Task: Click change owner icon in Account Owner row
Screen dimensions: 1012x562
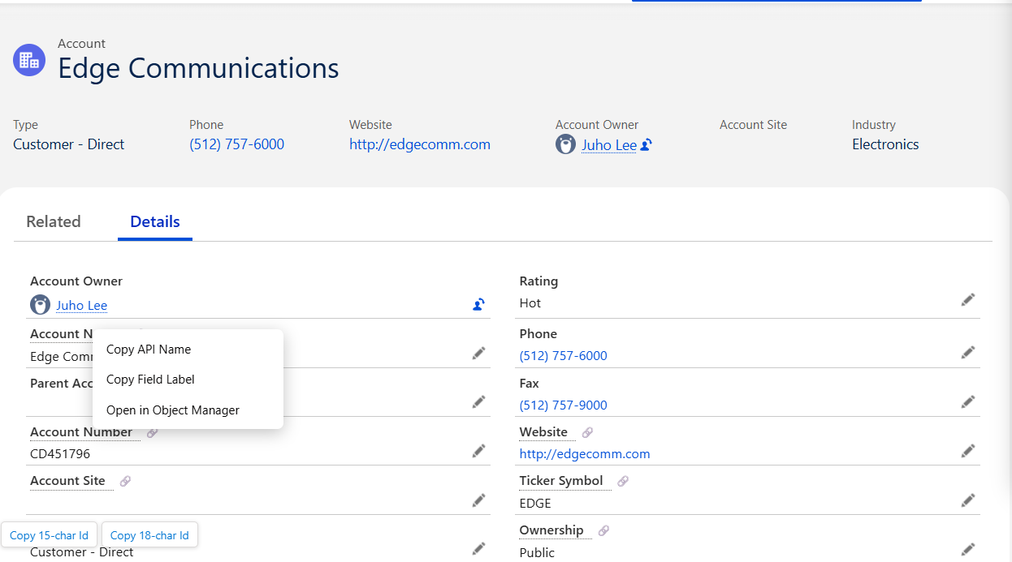Action: (479, 305)
